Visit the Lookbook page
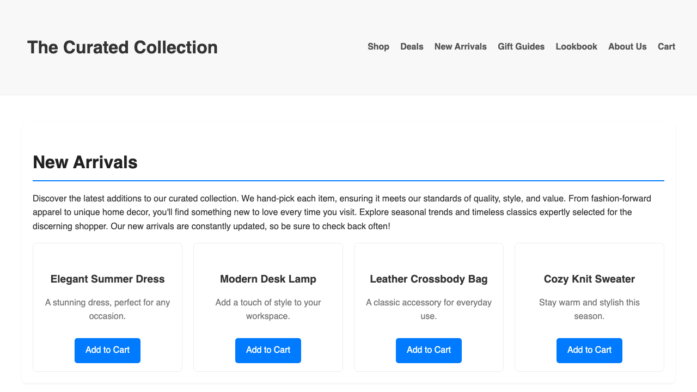 (x=576, y=47)
